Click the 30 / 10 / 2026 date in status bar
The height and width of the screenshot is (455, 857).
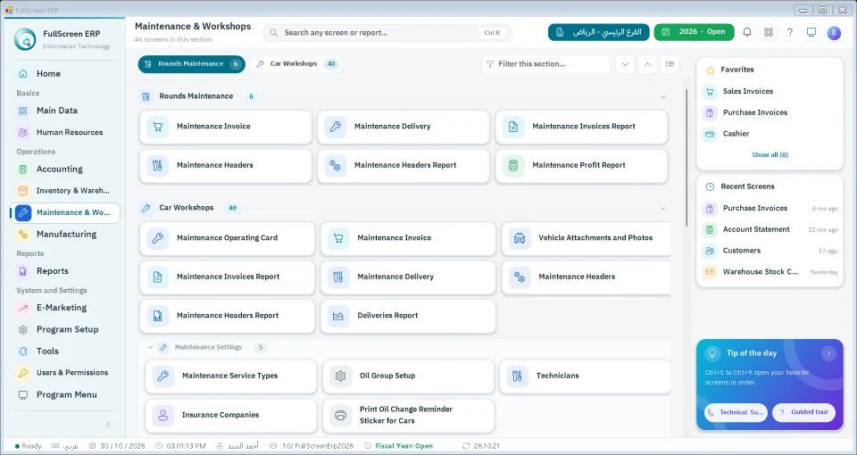[117, 446]
